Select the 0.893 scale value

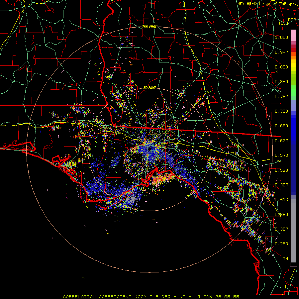tap(281, 67)
